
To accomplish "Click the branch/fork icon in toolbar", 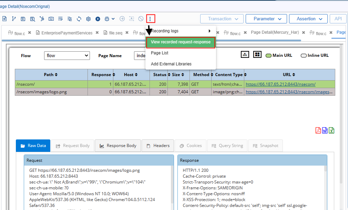I will point(14,19).
